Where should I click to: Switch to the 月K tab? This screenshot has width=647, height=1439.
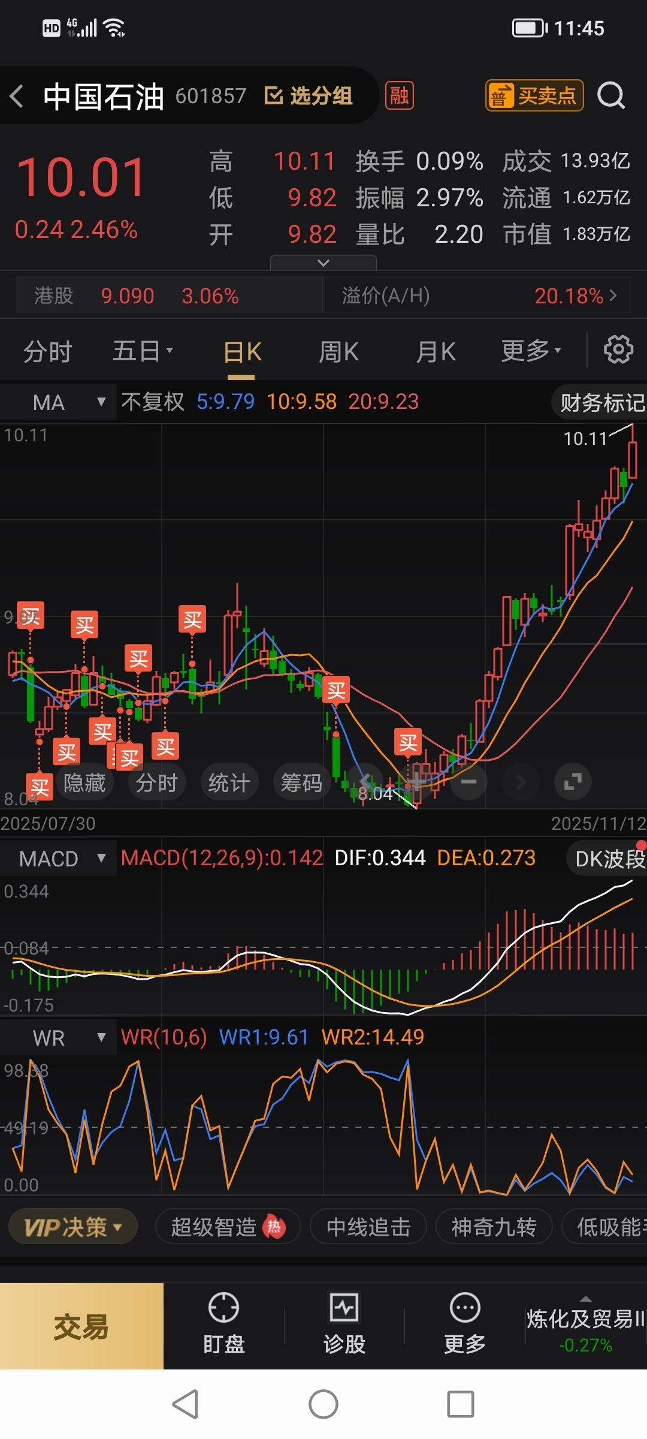tap(436, 351)
